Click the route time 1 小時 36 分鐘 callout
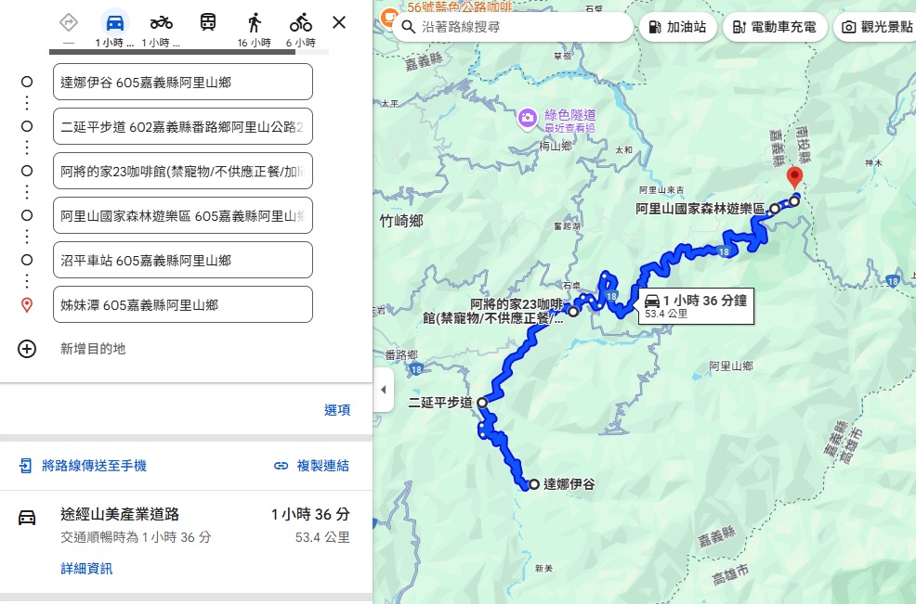Image resolution: width=916 pixels, height=604 pixels. tap(696, 306)
